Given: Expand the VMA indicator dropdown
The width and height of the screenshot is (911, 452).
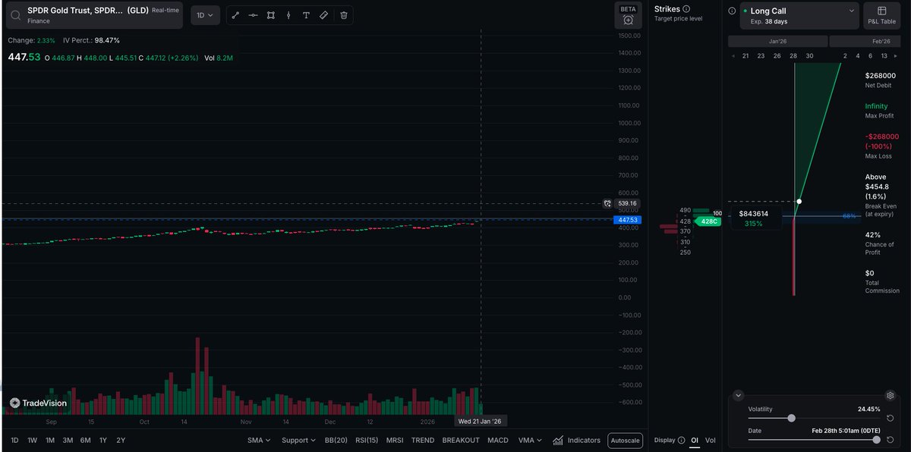Looking at the screenshot, I should point(530,440).
